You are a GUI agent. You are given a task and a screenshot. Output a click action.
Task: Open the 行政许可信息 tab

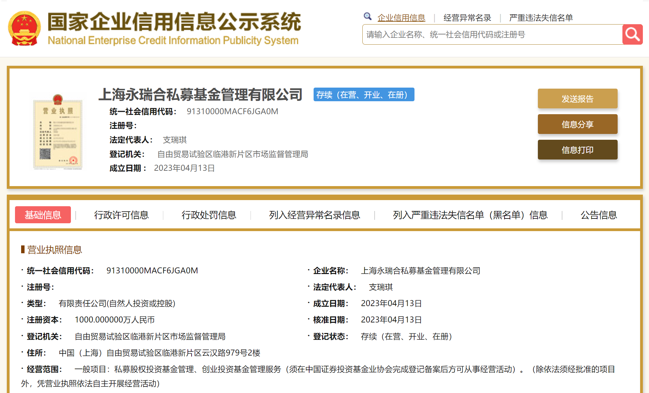pyautogui.click(x=121, y=215)
